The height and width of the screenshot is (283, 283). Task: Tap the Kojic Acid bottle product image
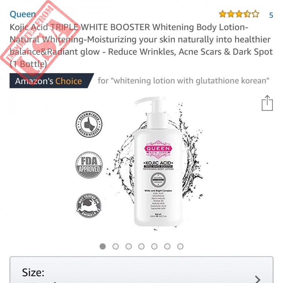click(x=158, y=162)
